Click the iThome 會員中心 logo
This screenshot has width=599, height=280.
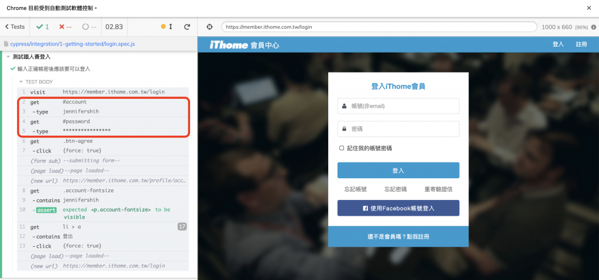coord(245,44)
